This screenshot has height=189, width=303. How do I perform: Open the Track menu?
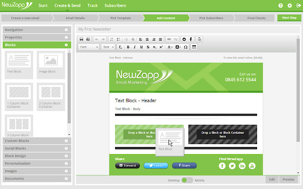[x=93, y=6]
